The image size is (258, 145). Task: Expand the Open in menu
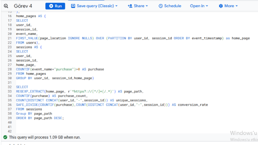click(x=199, y=6)
